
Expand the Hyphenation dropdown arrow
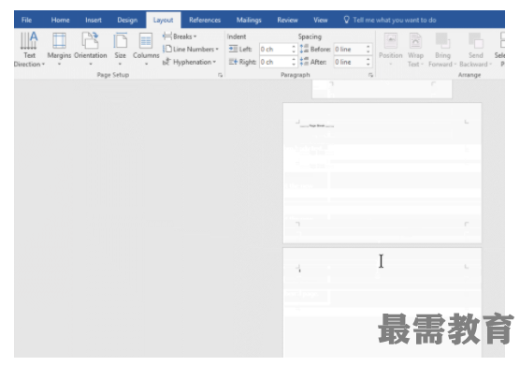(214, 62)
